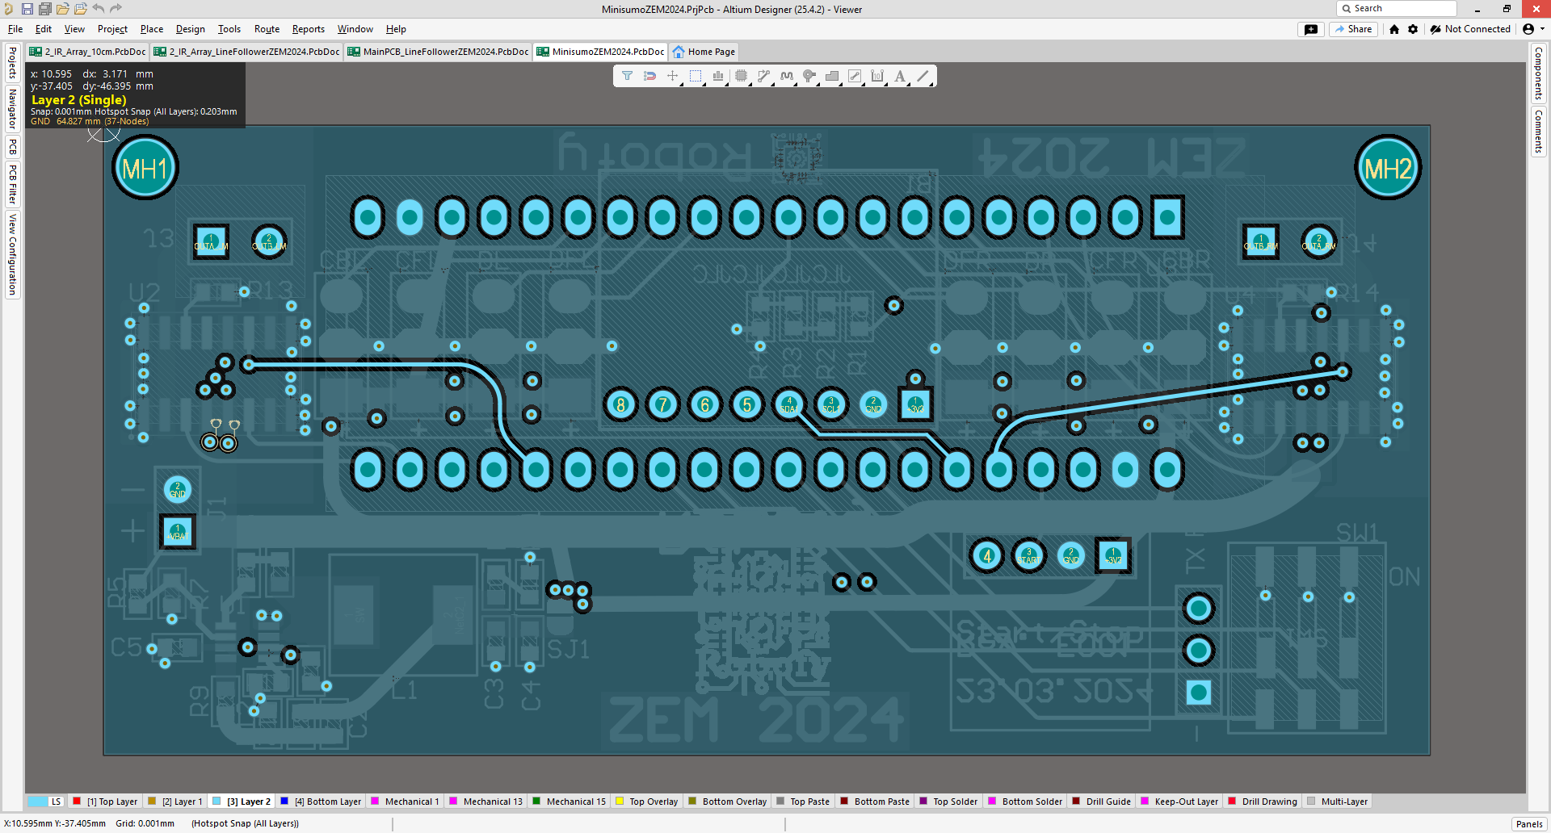Click the align objects bar-chart icon
Viewport: 1551px width, 833px height.
pyautogui.click(x=717, y=76)
